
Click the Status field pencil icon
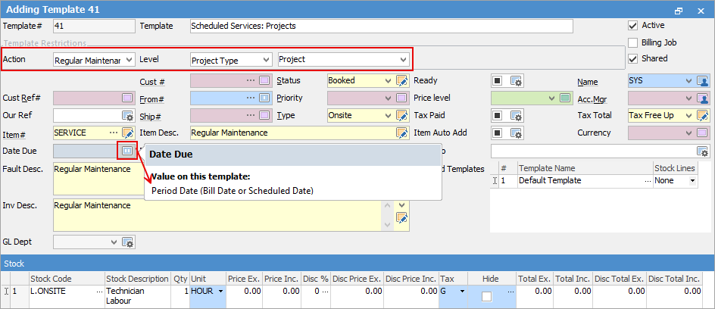coord(401,81)
